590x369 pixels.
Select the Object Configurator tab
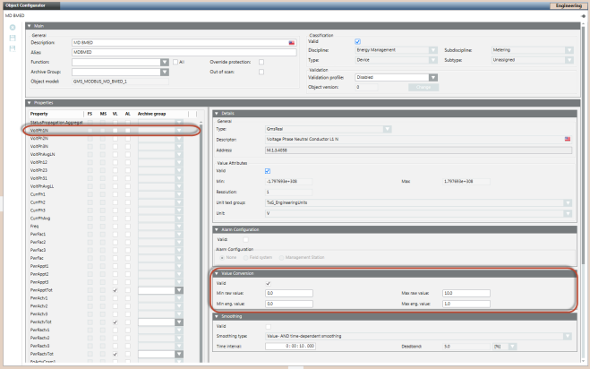(25, 5)
